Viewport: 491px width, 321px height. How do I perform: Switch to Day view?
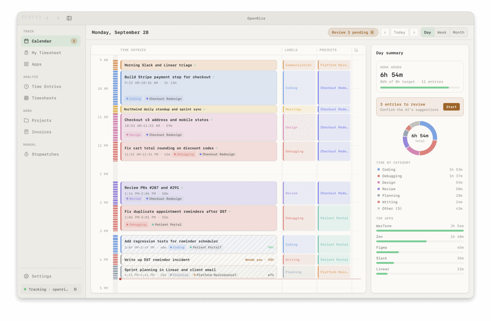[428, 32]
